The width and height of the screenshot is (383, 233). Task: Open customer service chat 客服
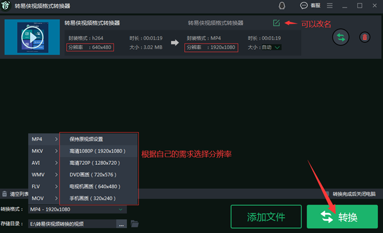310,6
